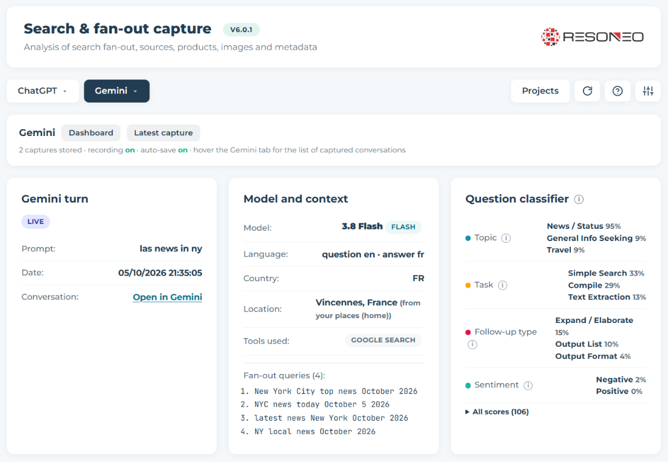Click the prompt text 'las news in ny'
Image resolution: width=668 pixels, height=462 pixels.
171,249
